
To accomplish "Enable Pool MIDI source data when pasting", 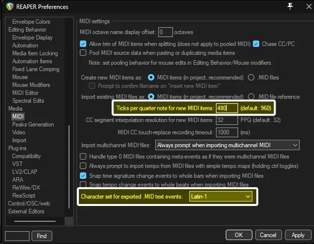I will tap(83, 53).
